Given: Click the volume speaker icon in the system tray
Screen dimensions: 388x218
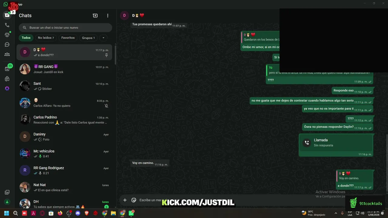Looking at the screenshot, I should (x=362, y=213).
